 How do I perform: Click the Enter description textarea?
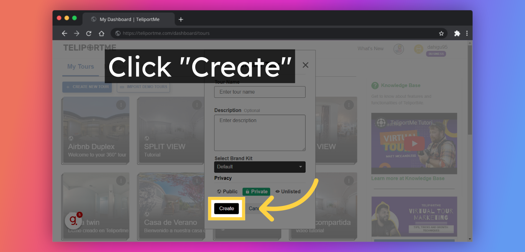click(x=260, y=133)
